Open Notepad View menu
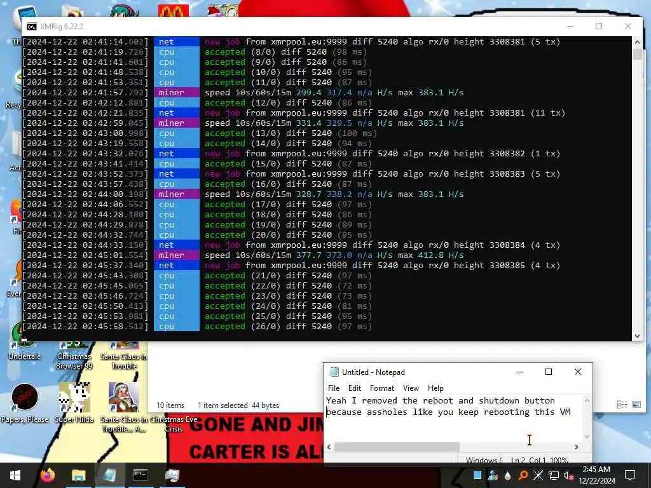The width and height of the screenshot is (651, 488). [x=411, y=388]
